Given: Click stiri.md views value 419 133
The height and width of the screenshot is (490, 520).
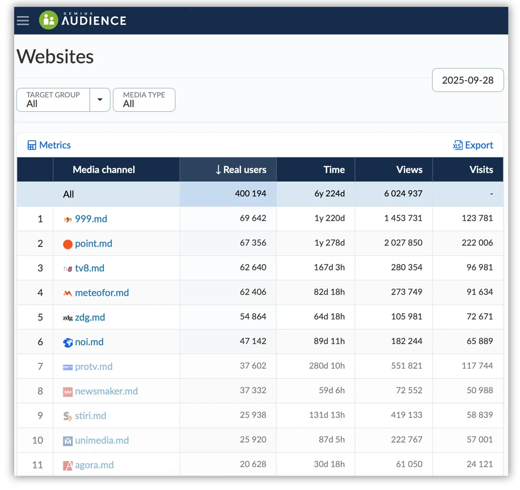Looking at the screenshot, I should pos(407,415).
